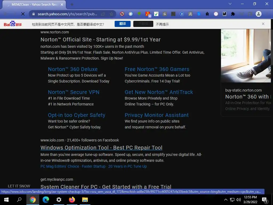Open the Norton Secure VPN link
273x205 pixels.
(74, 92)
